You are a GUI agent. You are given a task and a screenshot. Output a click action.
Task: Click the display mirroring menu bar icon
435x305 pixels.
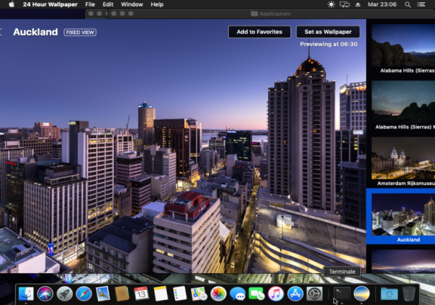[x=345, y=4]
